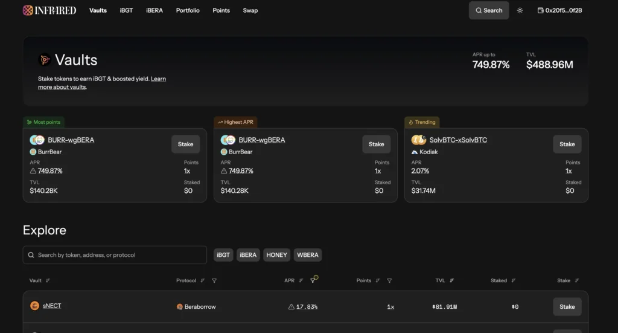Open the Search button in header
This screenshot has height=333, width=618.
(489, 10)
